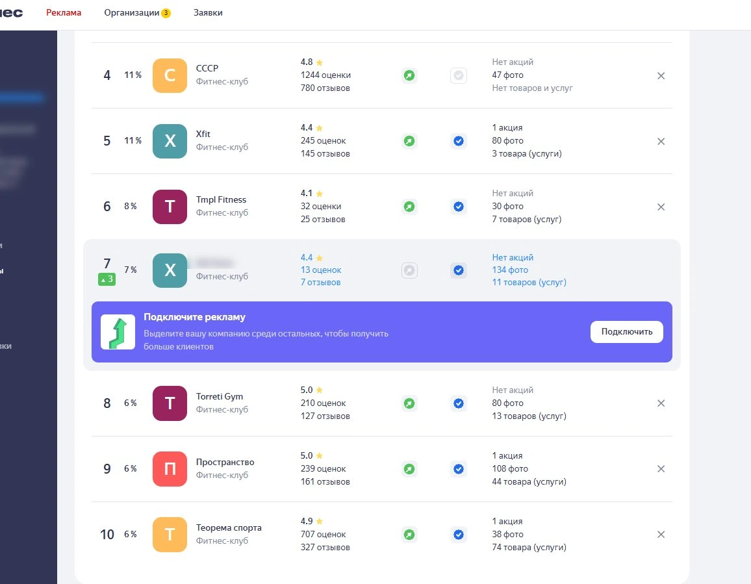The height and width of the screenshot is (584, 751).
Task: Click blue verified badge in Теорема спорта row
Action: (x=459, y=535)
